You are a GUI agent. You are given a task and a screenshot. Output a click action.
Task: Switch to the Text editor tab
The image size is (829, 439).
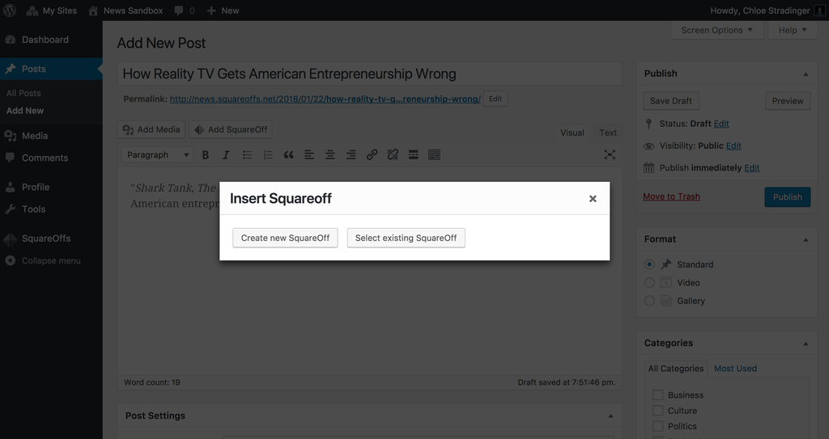(x=607, y=133)
